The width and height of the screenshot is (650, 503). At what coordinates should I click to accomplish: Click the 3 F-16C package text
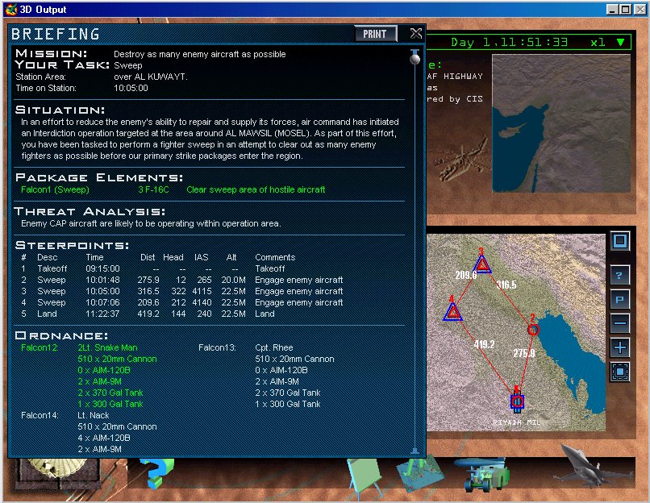[153, 189]
